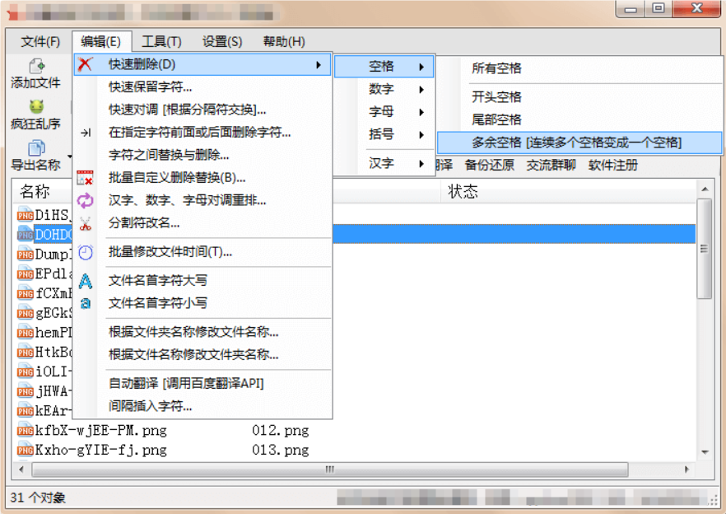
Task: Click the 名称 column header
Action: [35, 191]
